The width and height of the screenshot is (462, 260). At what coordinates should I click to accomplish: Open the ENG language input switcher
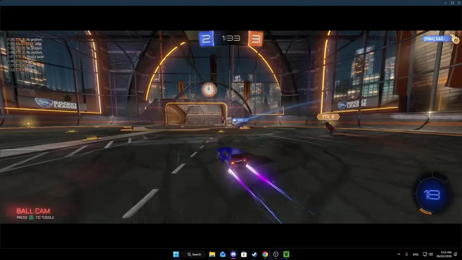[416, 254]
